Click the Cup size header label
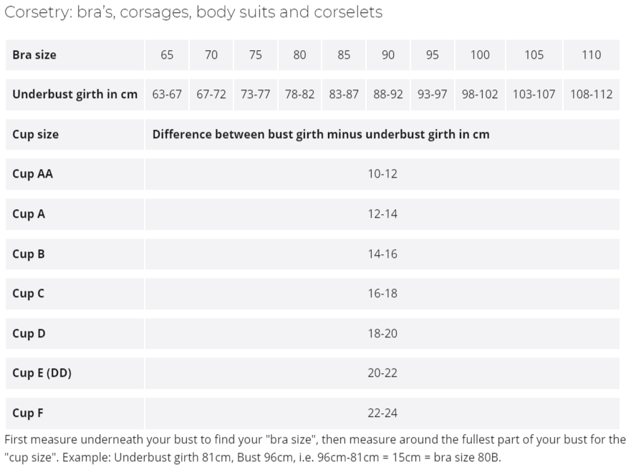631x467 pixels. 36,134
